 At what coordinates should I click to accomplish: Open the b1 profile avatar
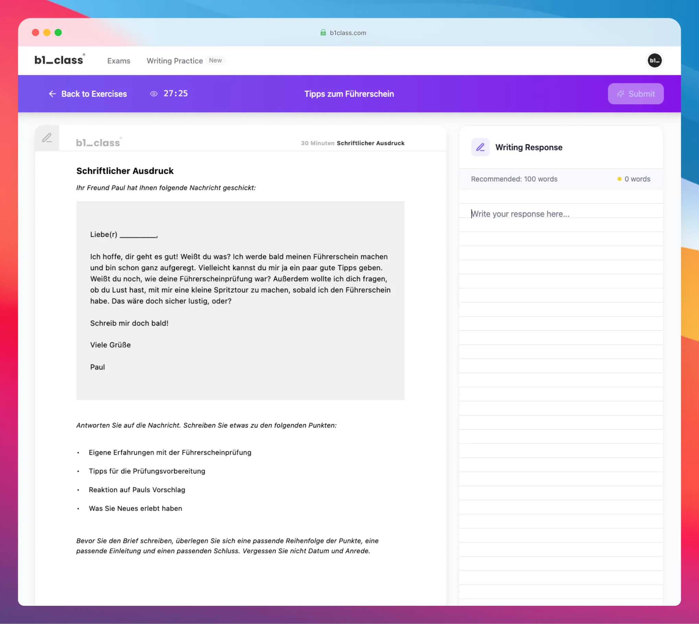(654, 60)
